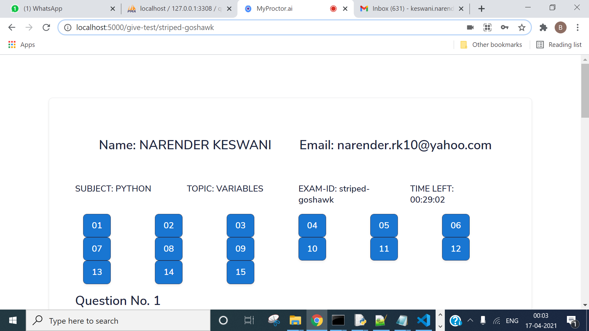Click the camera icon in address bar
589x331 pixels.
(470, 28)
